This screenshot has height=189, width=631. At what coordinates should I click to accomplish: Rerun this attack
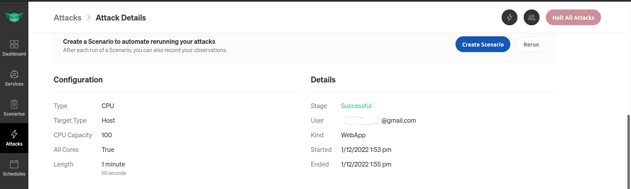pyautogui.click(x=531, y=44)
